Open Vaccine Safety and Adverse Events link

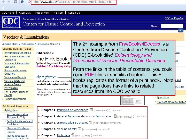tap(14, 83)
